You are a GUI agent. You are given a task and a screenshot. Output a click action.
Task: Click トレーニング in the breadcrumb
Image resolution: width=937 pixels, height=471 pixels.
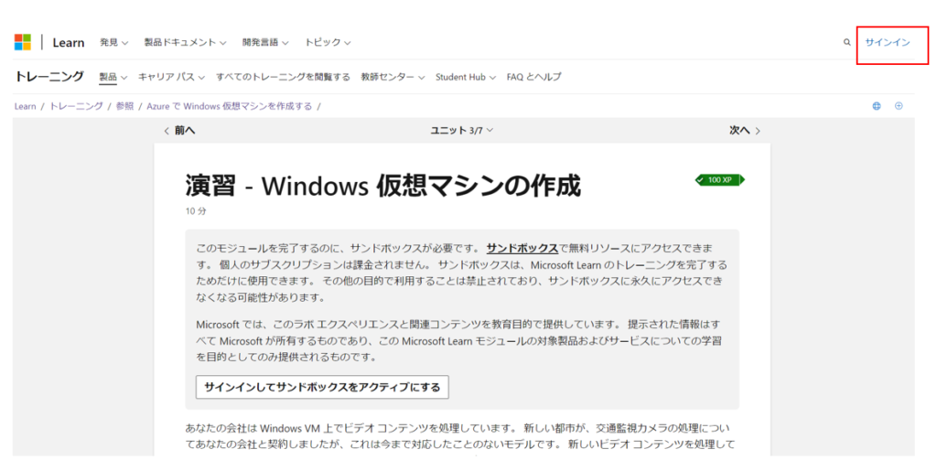pyautogui.click(x=76, y=106)
